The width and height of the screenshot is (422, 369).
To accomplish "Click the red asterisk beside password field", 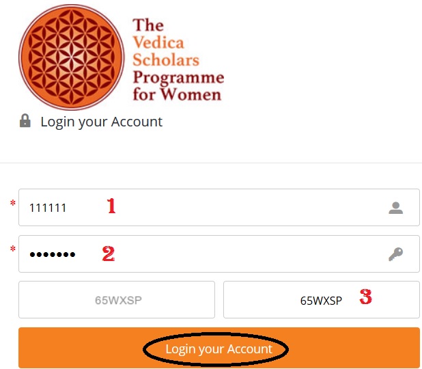I will tap(13, 249).
